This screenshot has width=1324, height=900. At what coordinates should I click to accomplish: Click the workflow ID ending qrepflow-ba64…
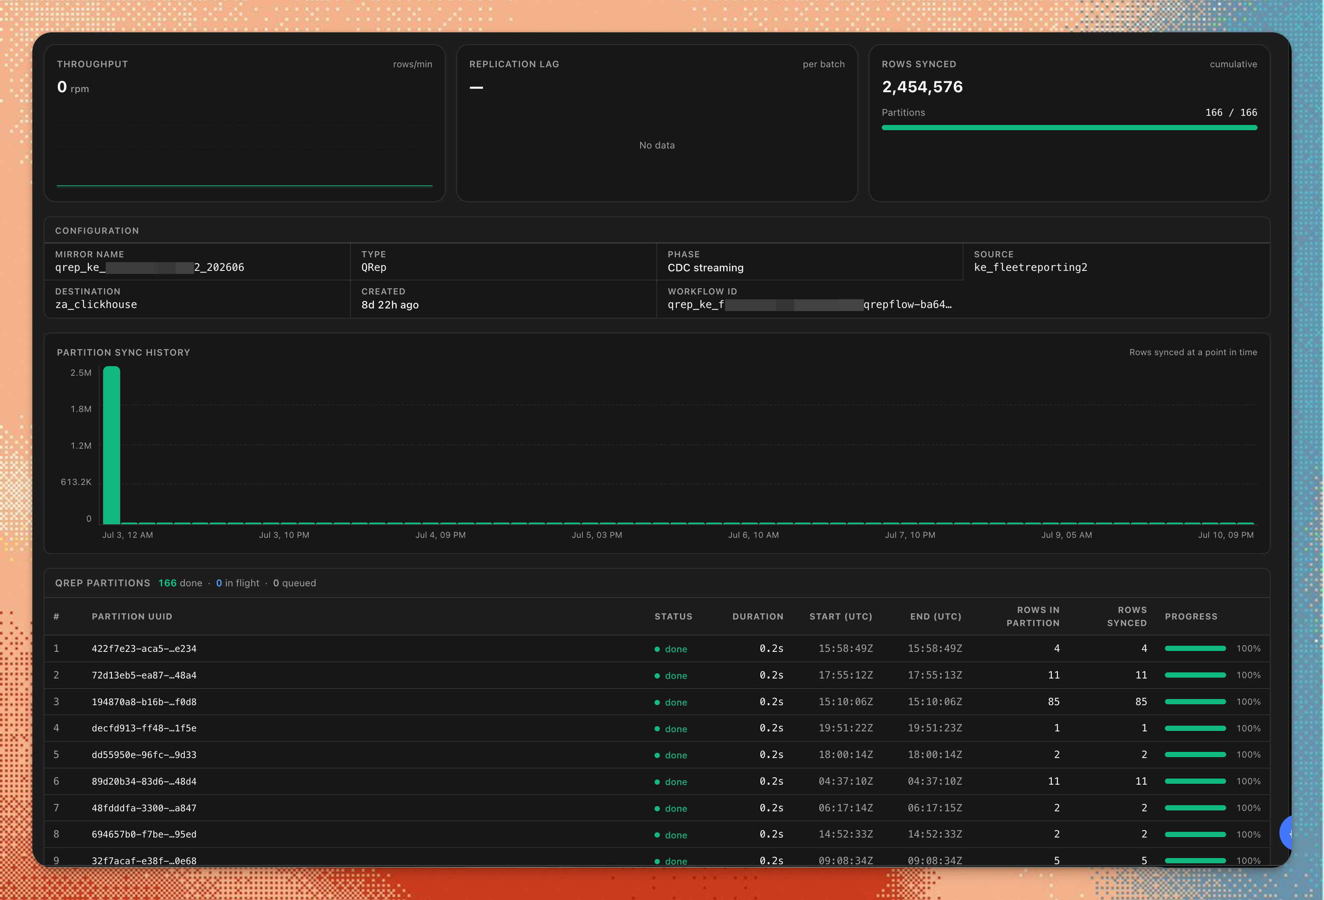pyautogui.click(x=809, y=304)
